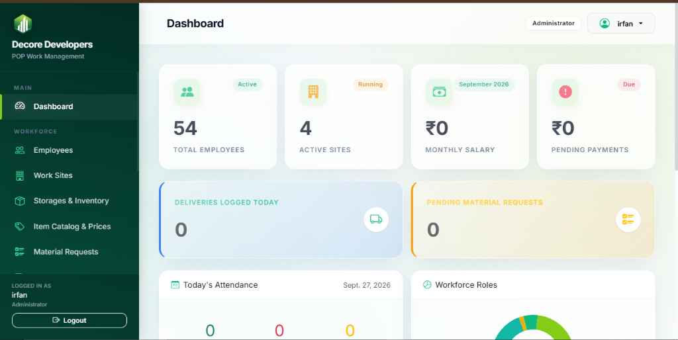Screen dimensions: 678x340
Task: Open Dashboard in the sidebar
Action: 69,106
